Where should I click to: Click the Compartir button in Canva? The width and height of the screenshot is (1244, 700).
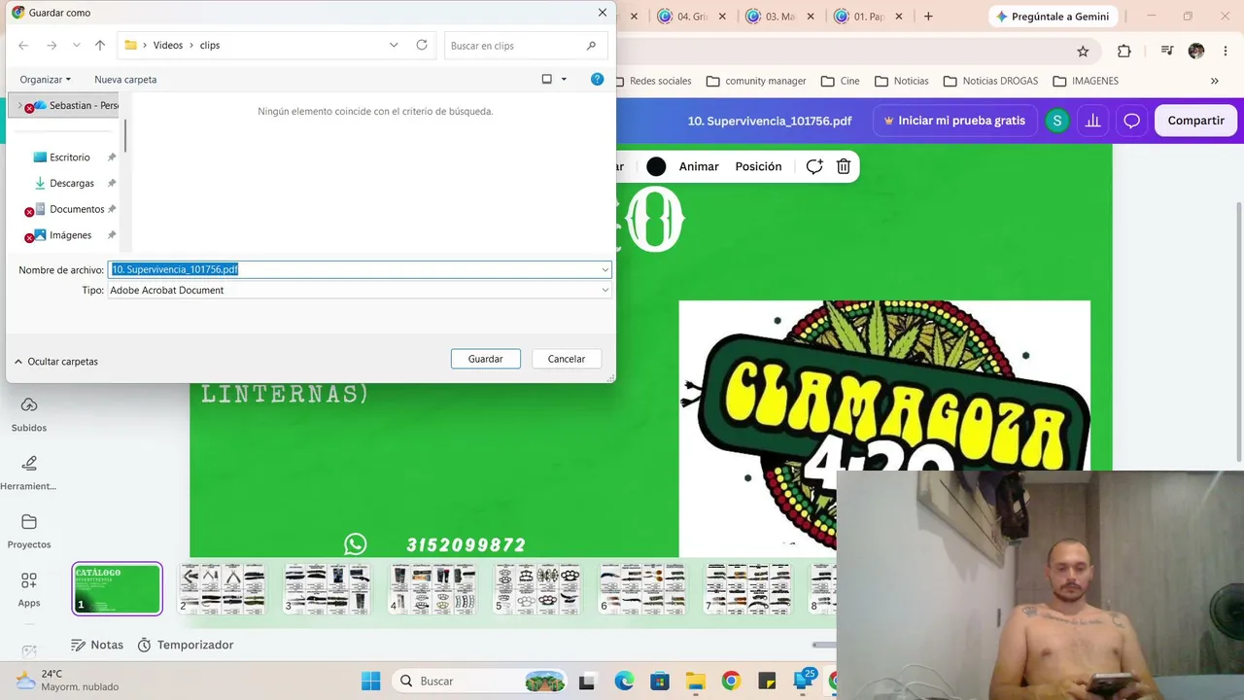pyautogui.click(x=1195, y=121)
